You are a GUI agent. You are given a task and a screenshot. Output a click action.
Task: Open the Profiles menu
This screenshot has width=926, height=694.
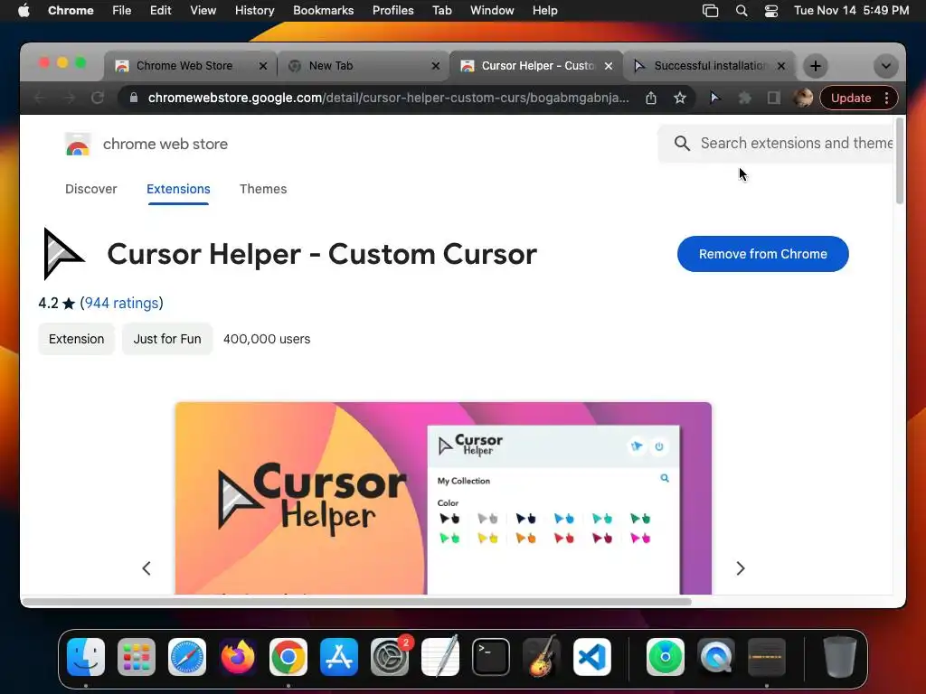[x=392, y=11]
